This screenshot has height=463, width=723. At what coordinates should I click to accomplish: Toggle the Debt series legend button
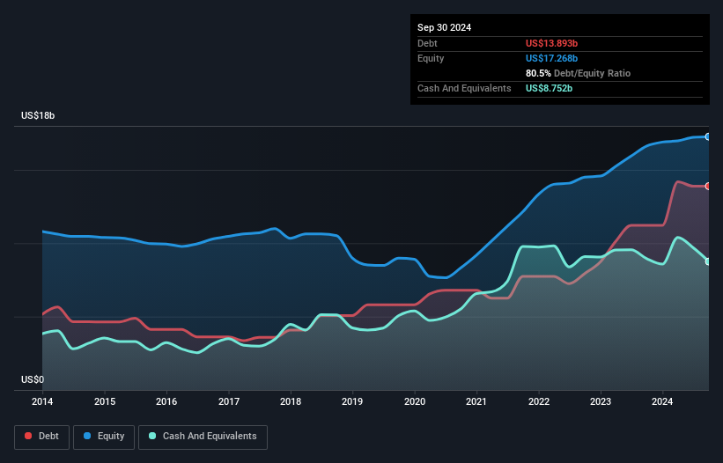[42, 437]
